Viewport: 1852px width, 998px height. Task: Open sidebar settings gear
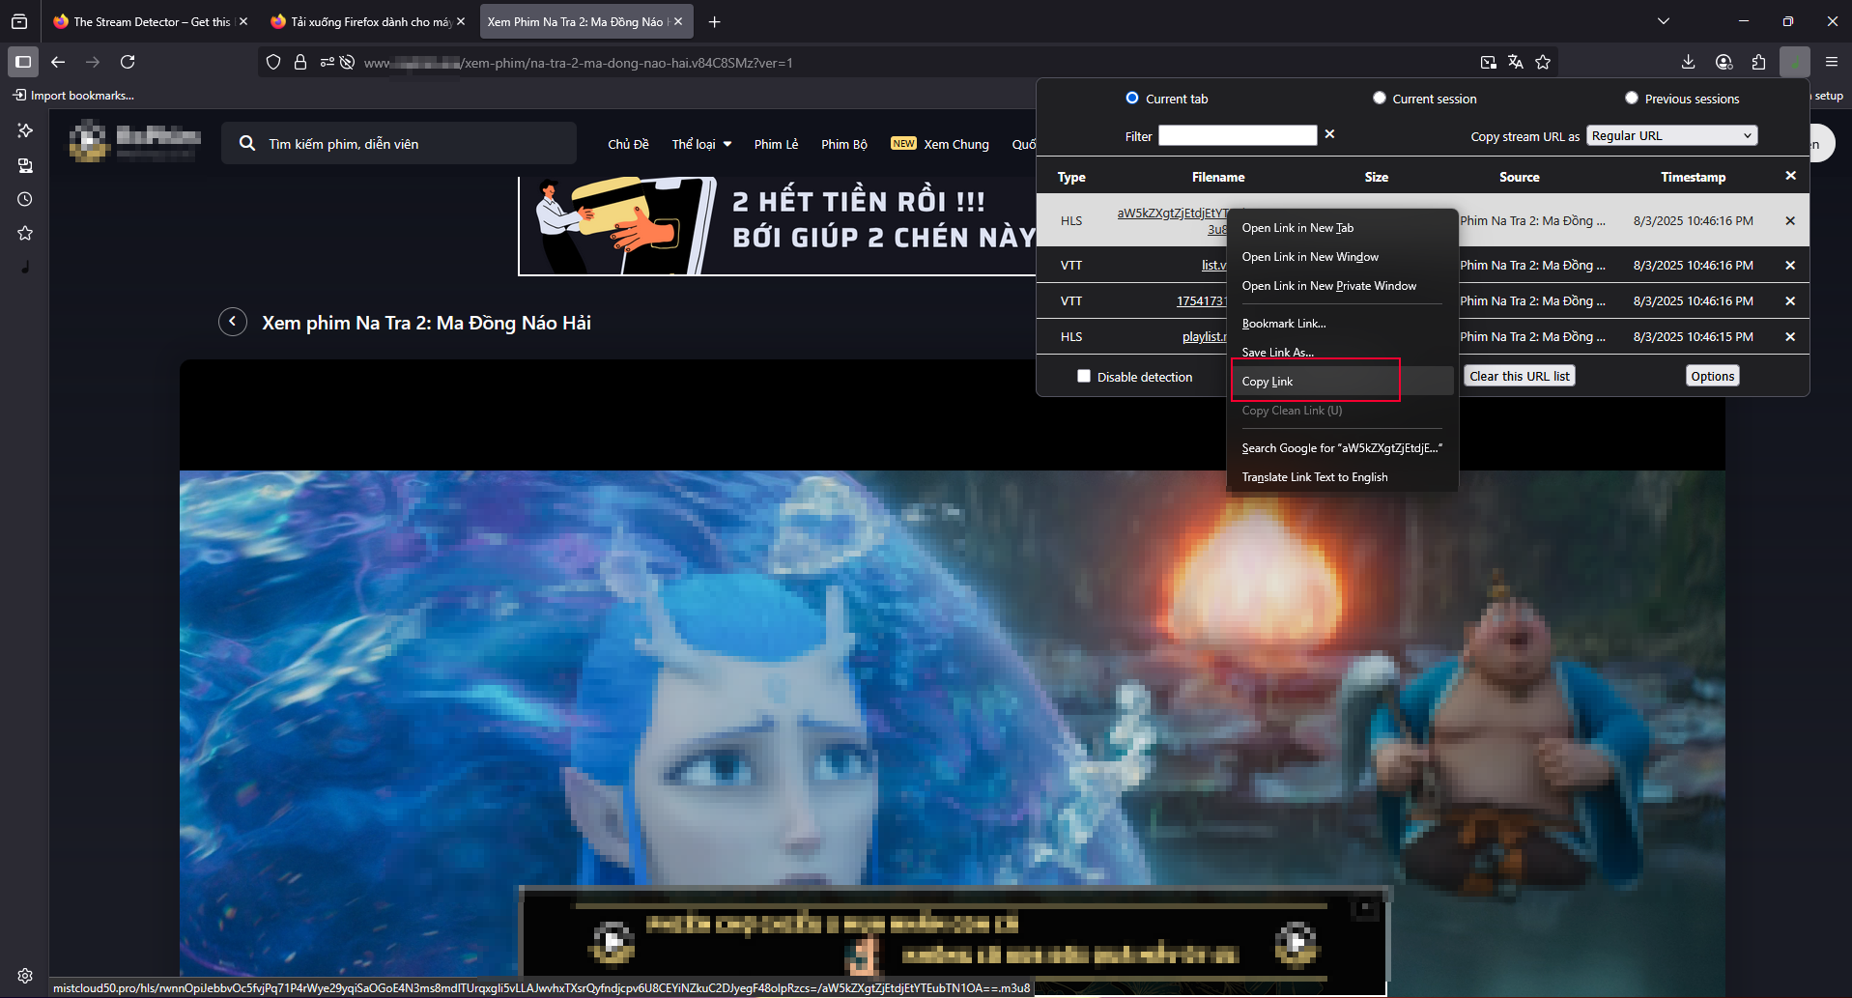click(x=25, y=976)
